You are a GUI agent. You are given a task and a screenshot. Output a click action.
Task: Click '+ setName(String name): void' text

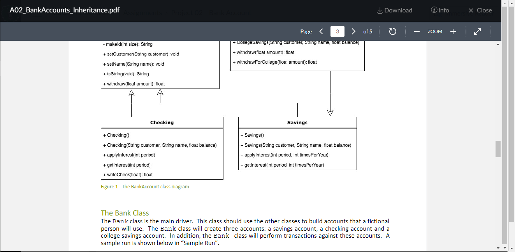pyautogui.click(x=134, y=64)
